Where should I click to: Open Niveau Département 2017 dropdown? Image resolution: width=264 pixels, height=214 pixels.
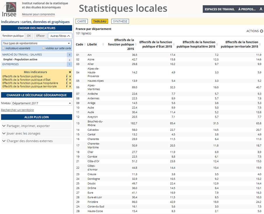[x=42, y=103]
